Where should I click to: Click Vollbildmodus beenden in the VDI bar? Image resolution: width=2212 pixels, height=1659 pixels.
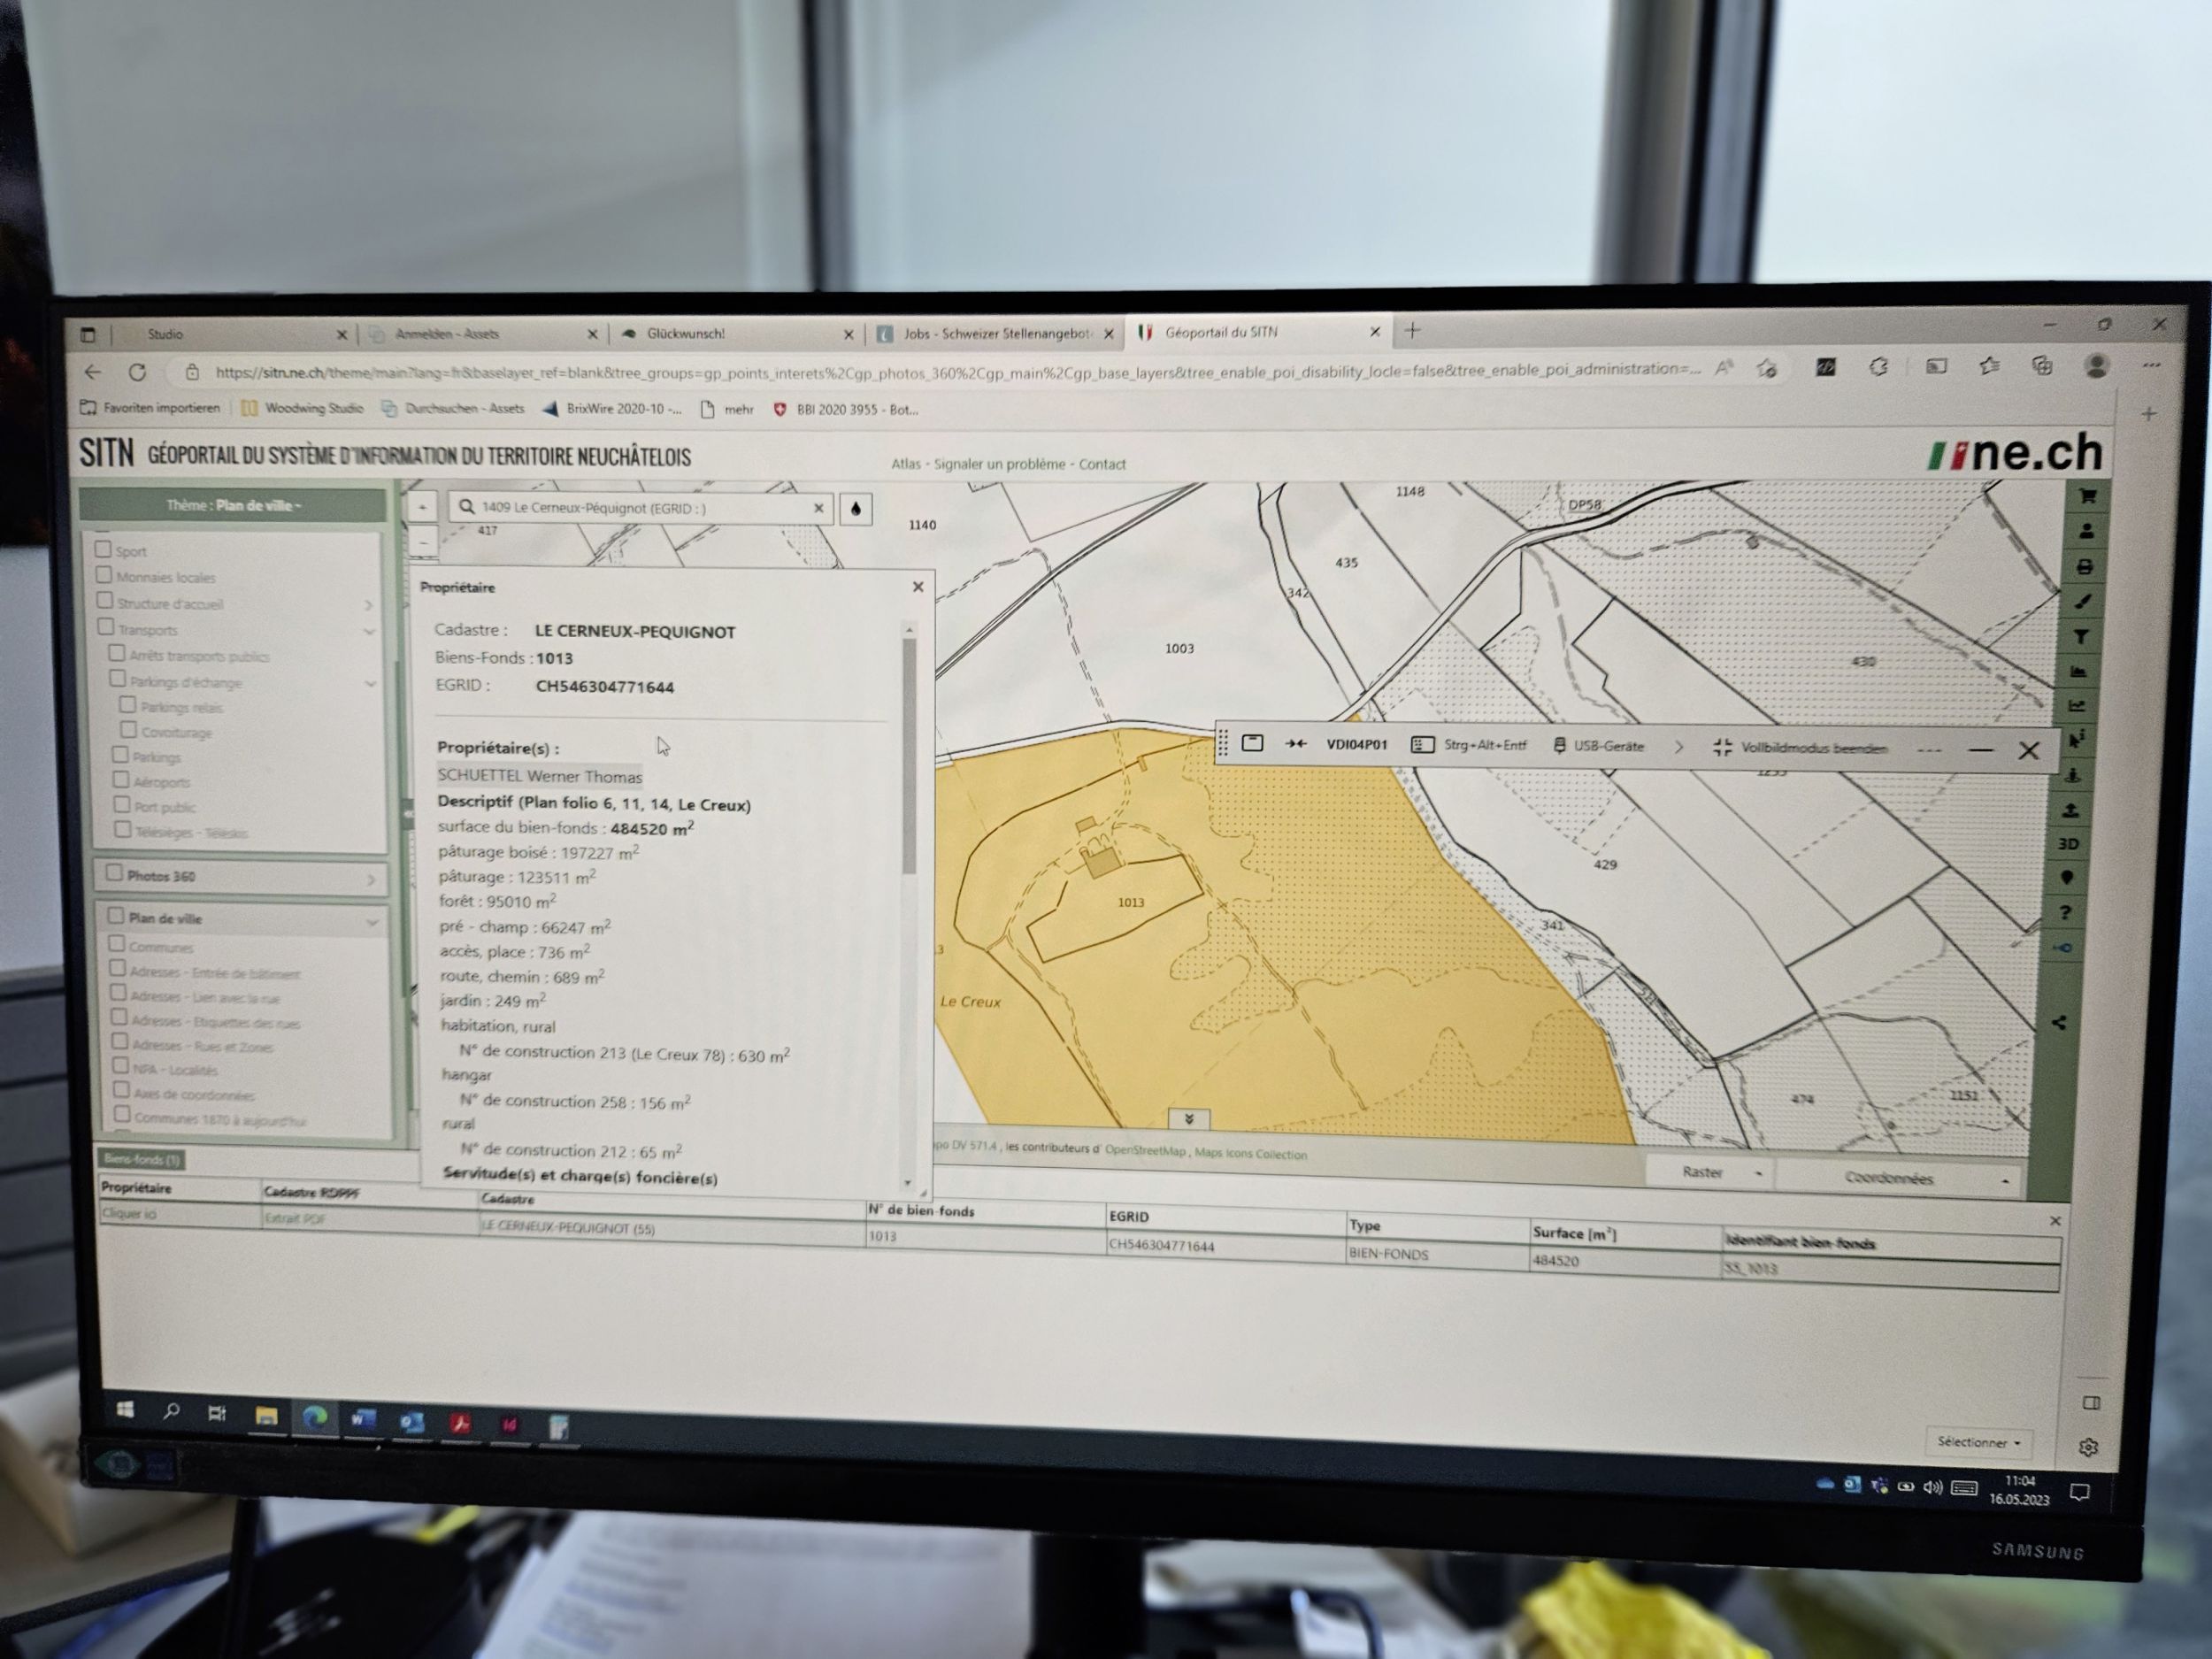(x=1800, y=748)
